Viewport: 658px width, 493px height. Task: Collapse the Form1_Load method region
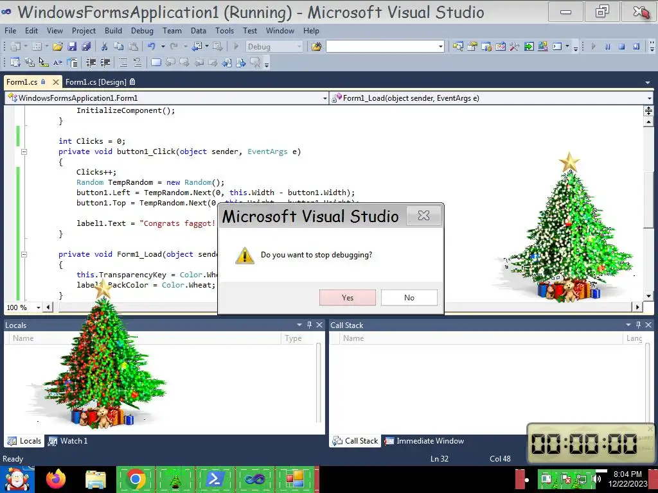tap(24, 254)
